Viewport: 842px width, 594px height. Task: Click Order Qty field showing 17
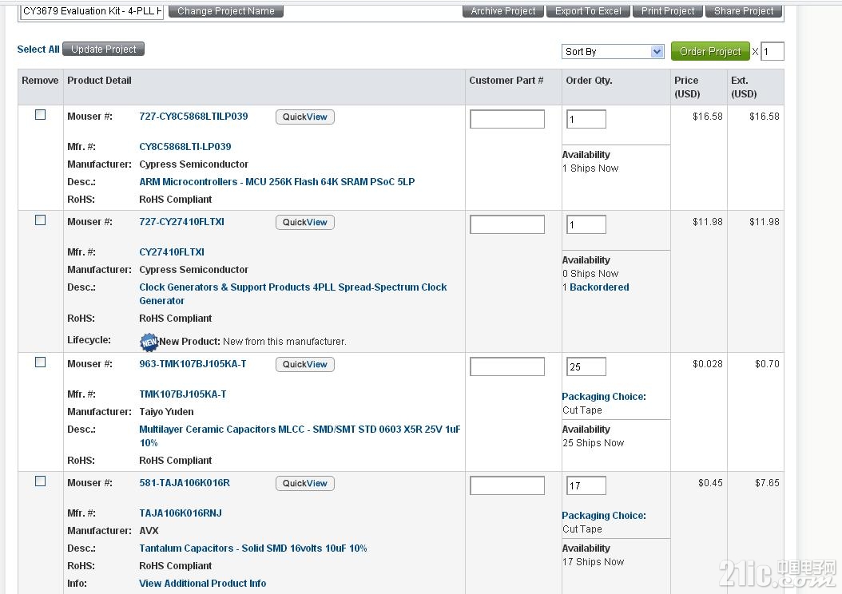click(x=586, y=485)
